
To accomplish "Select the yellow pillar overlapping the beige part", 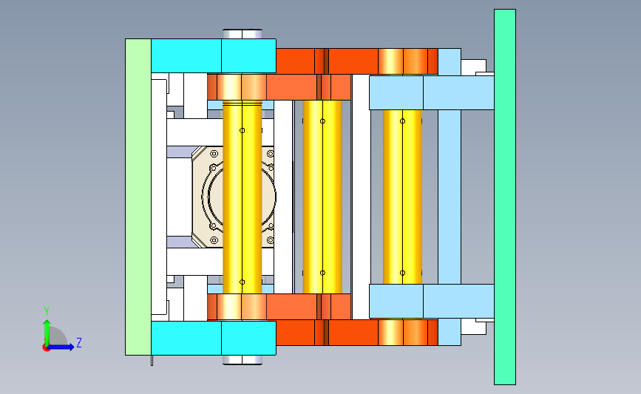I will pyautogui.click(x=243, y=197).
